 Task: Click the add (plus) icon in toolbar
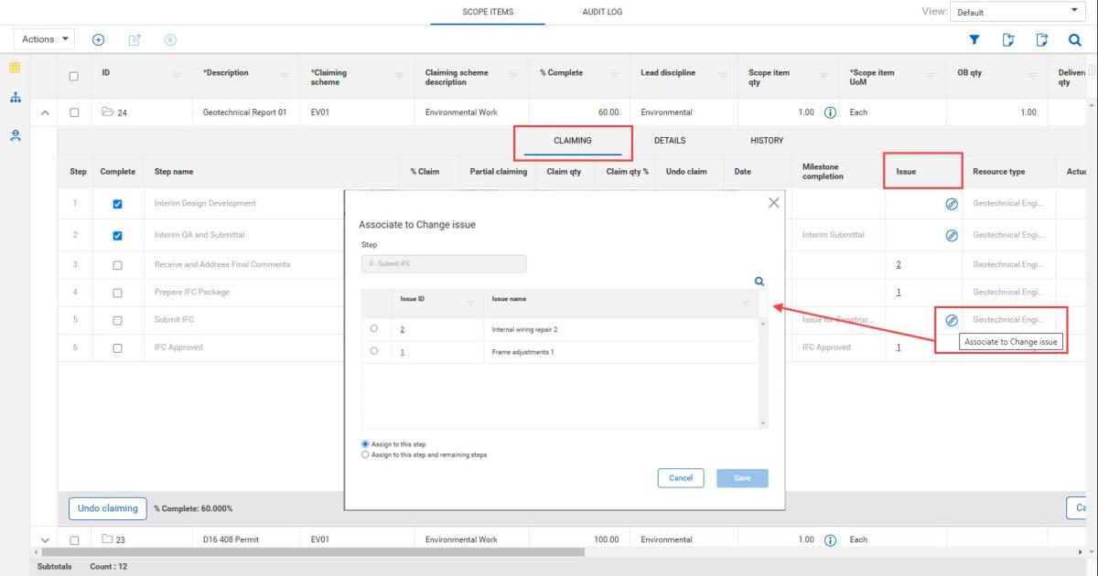(x=98, y=40)
